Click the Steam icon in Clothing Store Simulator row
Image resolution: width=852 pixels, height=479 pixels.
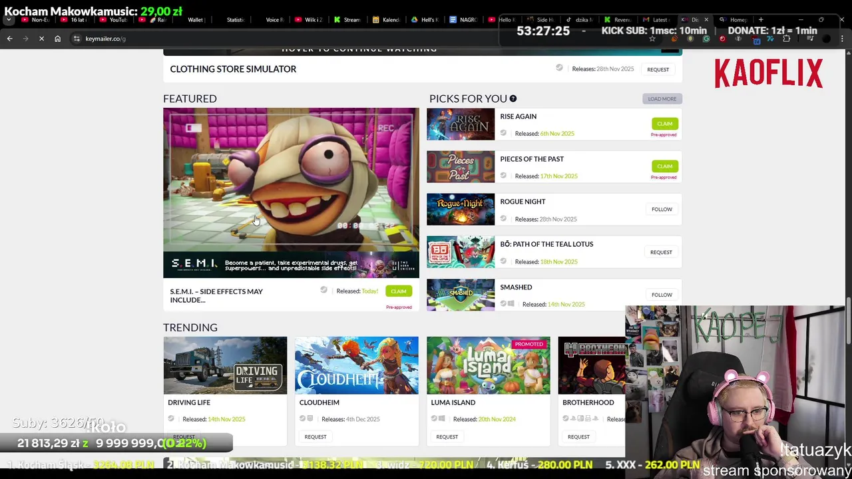(559, 68)
